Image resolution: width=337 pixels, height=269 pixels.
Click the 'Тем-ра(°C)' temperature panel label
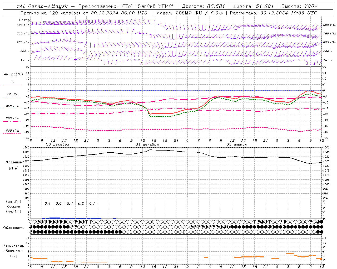tap(12, 74)
